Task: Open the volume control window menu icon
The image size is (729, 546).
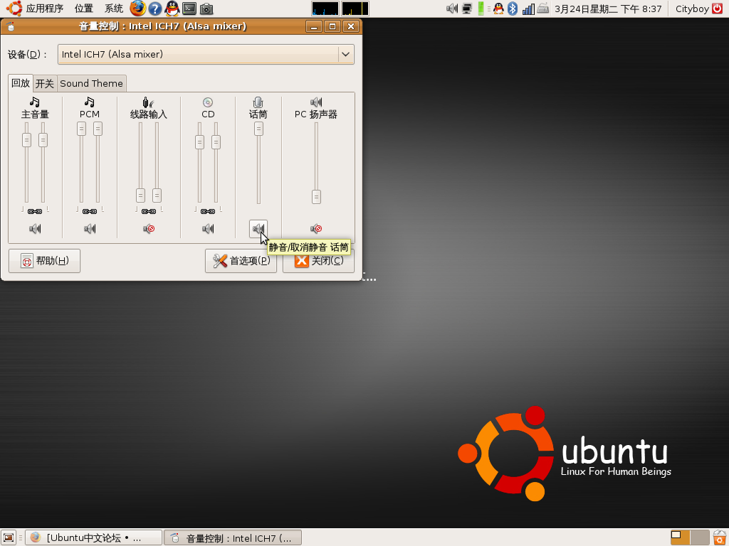Action: [10, 26]
